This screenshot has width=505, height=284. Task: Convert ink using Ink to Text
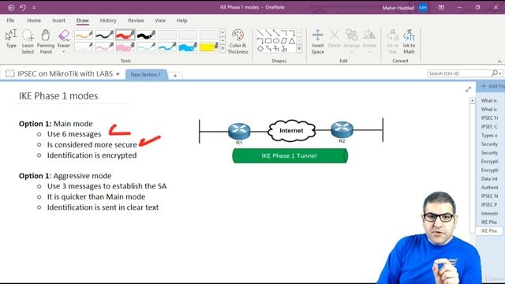(x=392, y=42)
